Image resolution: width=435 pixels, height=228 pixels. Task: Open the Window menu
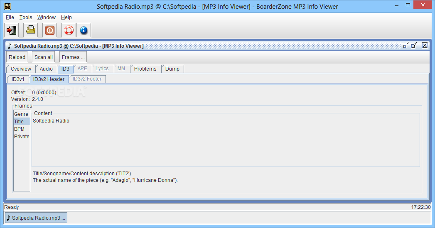tap(47, 17)
